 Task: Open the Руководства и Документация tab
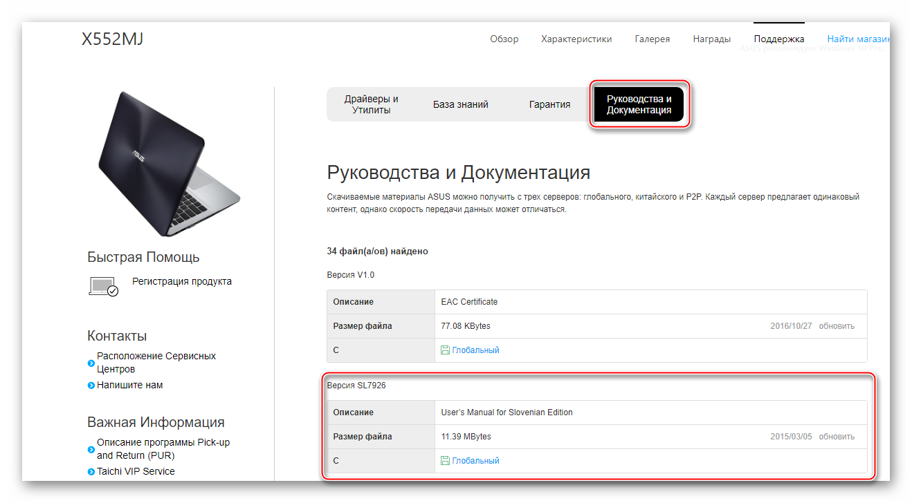(639, 104)
